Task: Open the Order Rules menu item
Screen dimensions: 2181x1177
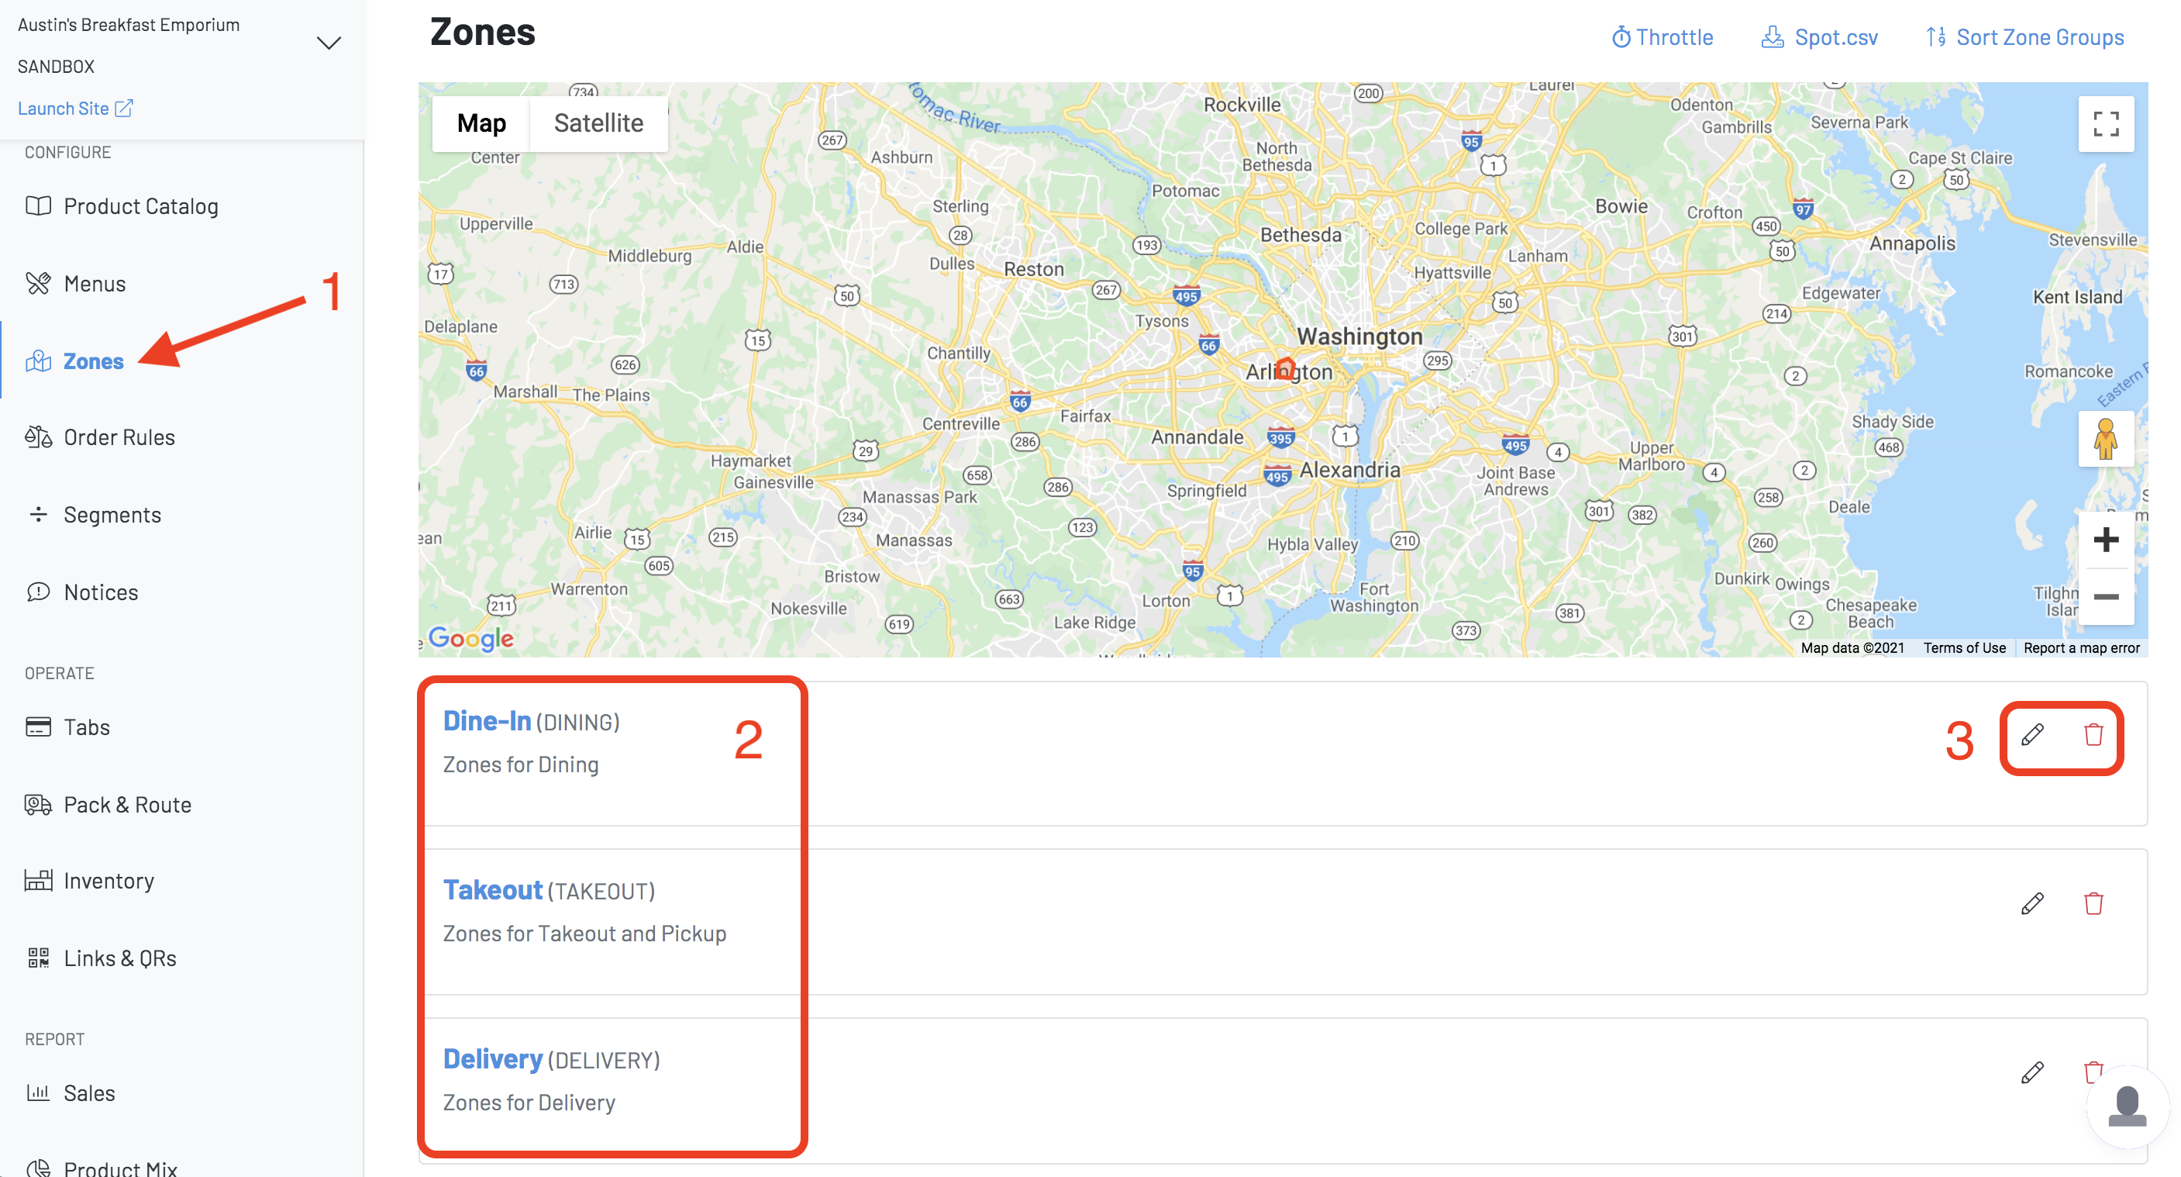Action: (119, 437)
